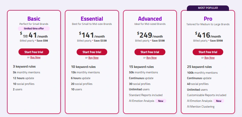Screen dimensions: 242x117
Task: Start free trial for Advanced plan
Action: (150, 52)
